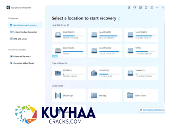Select the Local Disk(G:) label
171x129 pixels.
pos(105,48)
